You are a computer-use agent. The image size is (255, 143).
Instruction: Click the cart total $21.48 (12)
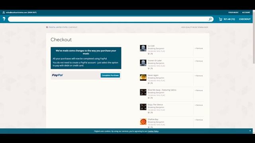(x=229, y=19)
